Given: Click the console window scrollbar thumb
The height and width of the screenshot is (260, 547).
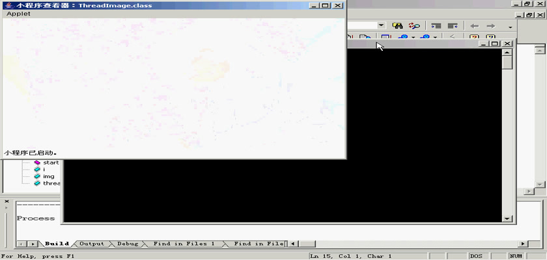Looking at the screenshot, I should click(507, 62).
